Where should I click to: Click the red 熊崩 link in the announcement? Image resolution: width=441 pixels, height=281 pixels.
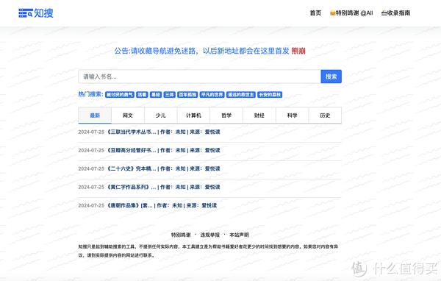(298, 51)
